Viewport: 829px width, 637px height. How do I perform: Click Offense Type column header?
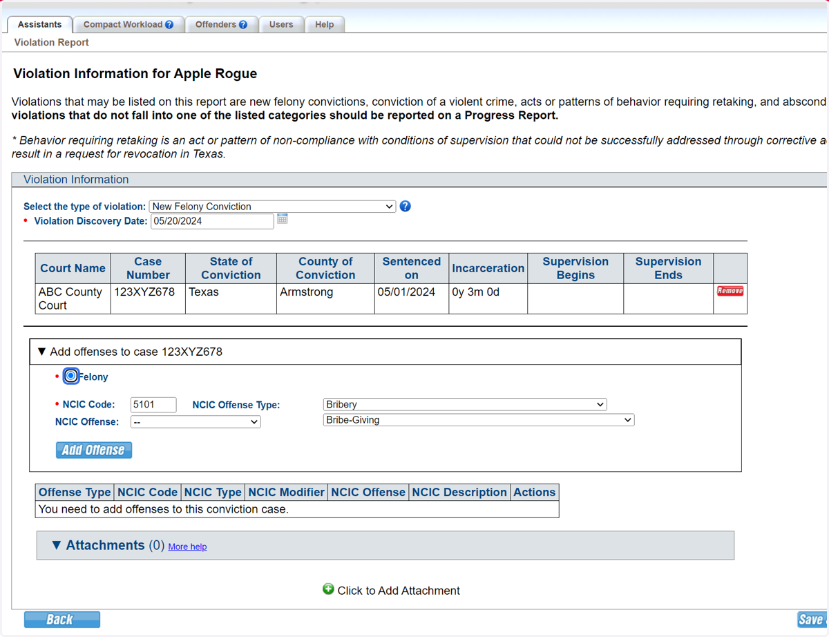pyautogui.click(x=75, y=492)
